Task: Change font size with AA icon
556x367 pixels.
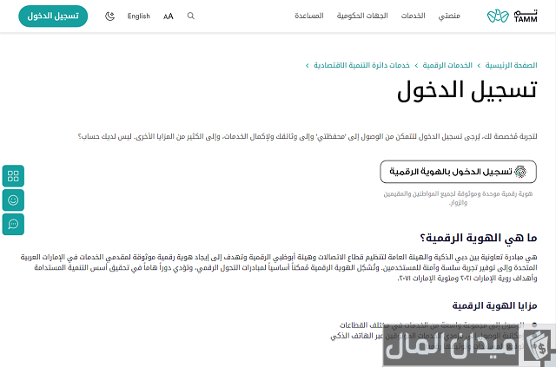Action: (x=168, y=16)
